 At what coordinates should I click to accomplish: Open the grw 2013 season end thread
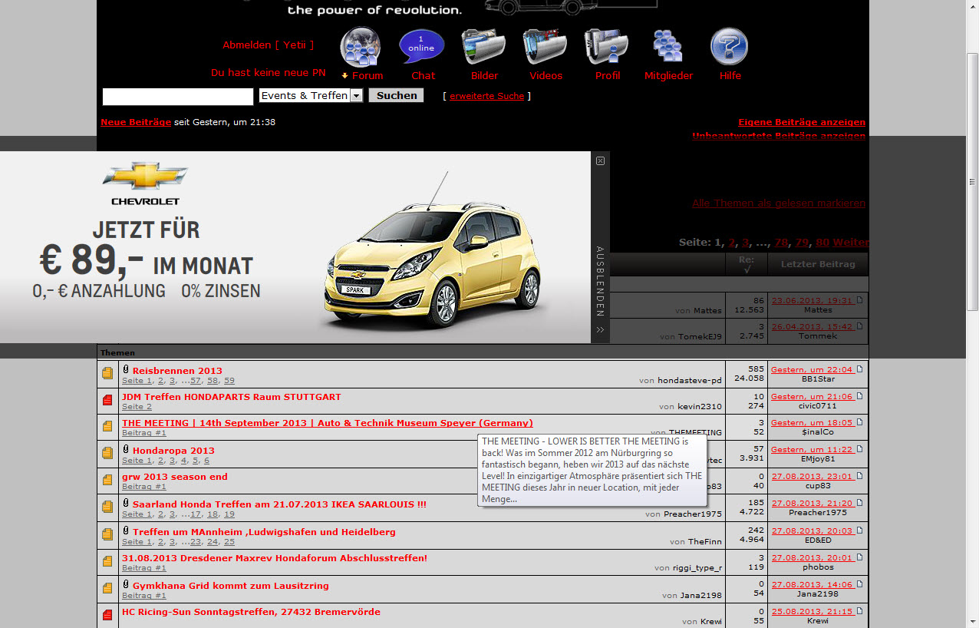pos(175,477)
